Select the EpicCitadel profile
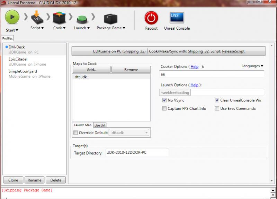The image size is (277, 199). point(34,62)
